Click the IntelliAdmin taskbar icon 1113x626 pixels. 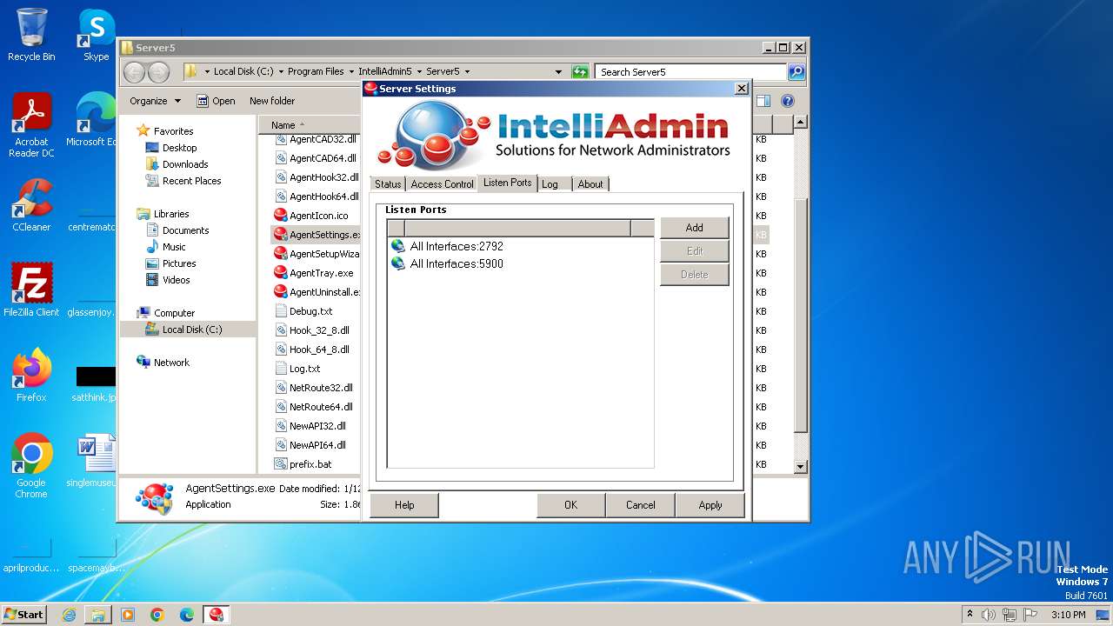coord(217,615)
